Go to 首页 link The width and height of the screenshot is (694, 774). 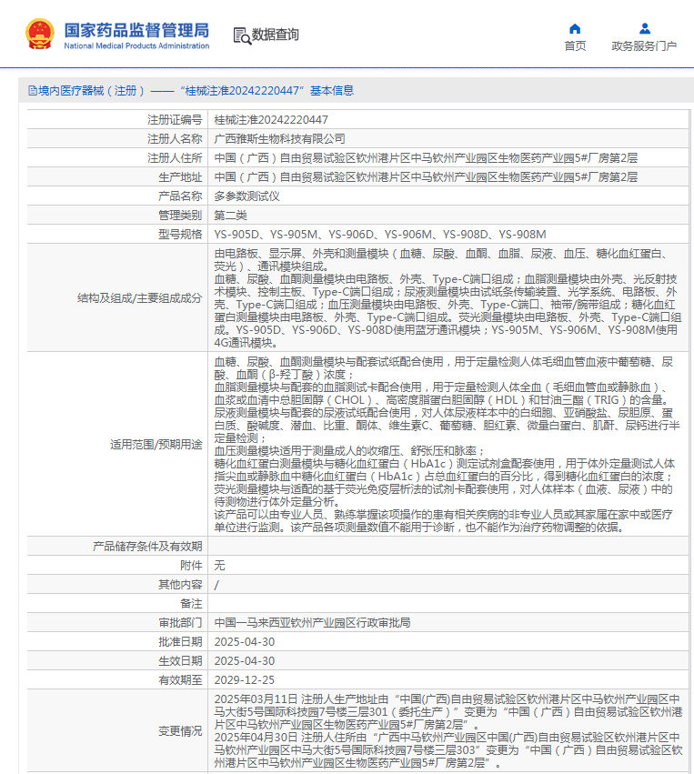[575, 45]
